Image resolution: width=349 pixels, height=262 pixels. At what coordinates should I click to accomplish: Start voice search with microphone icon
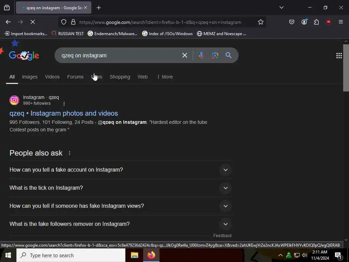tap(201, 55)
